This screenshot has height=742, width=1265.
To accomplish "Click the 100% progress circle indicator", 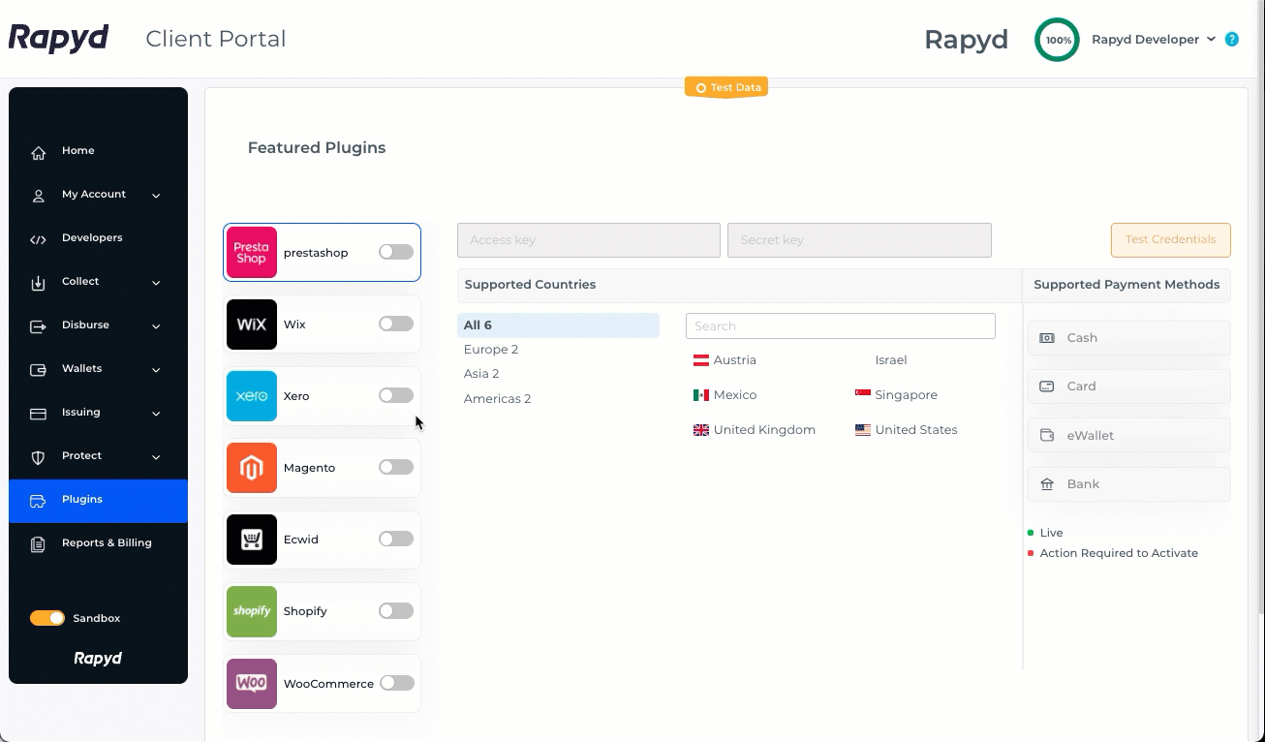I will tap(1058, 40).
